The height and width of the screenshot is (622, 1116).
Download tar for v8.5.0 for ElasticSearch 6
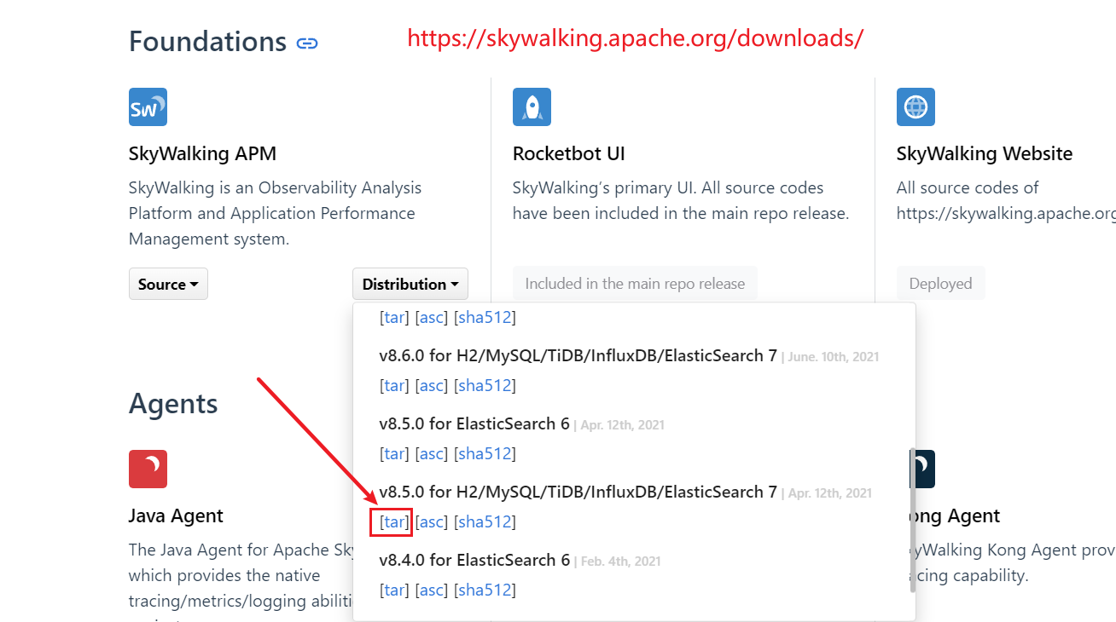[394, 454]
